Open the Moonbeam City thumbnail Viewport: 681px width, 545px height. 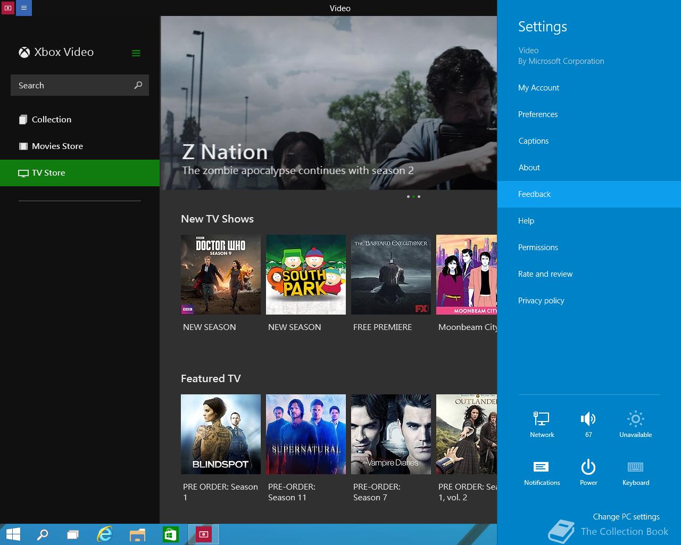[x=467, y=275]
